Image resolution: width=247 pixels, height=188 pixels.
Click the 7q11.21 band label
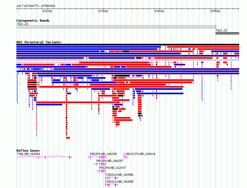[22, 24]
